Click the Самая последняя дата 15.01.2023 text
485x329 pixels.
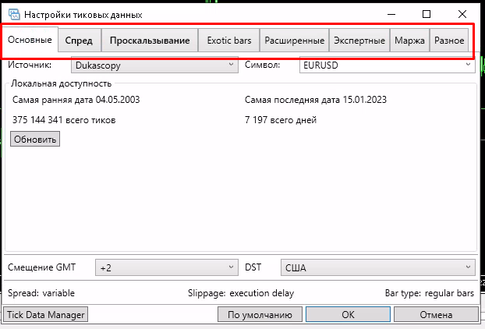coord(316,100)
